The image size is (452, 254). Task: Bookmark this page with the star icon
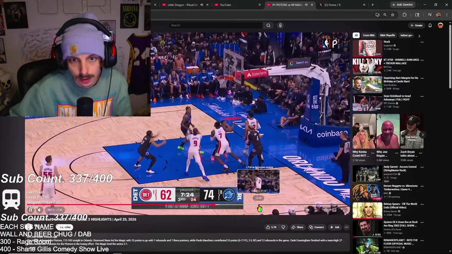click(392, 15)
